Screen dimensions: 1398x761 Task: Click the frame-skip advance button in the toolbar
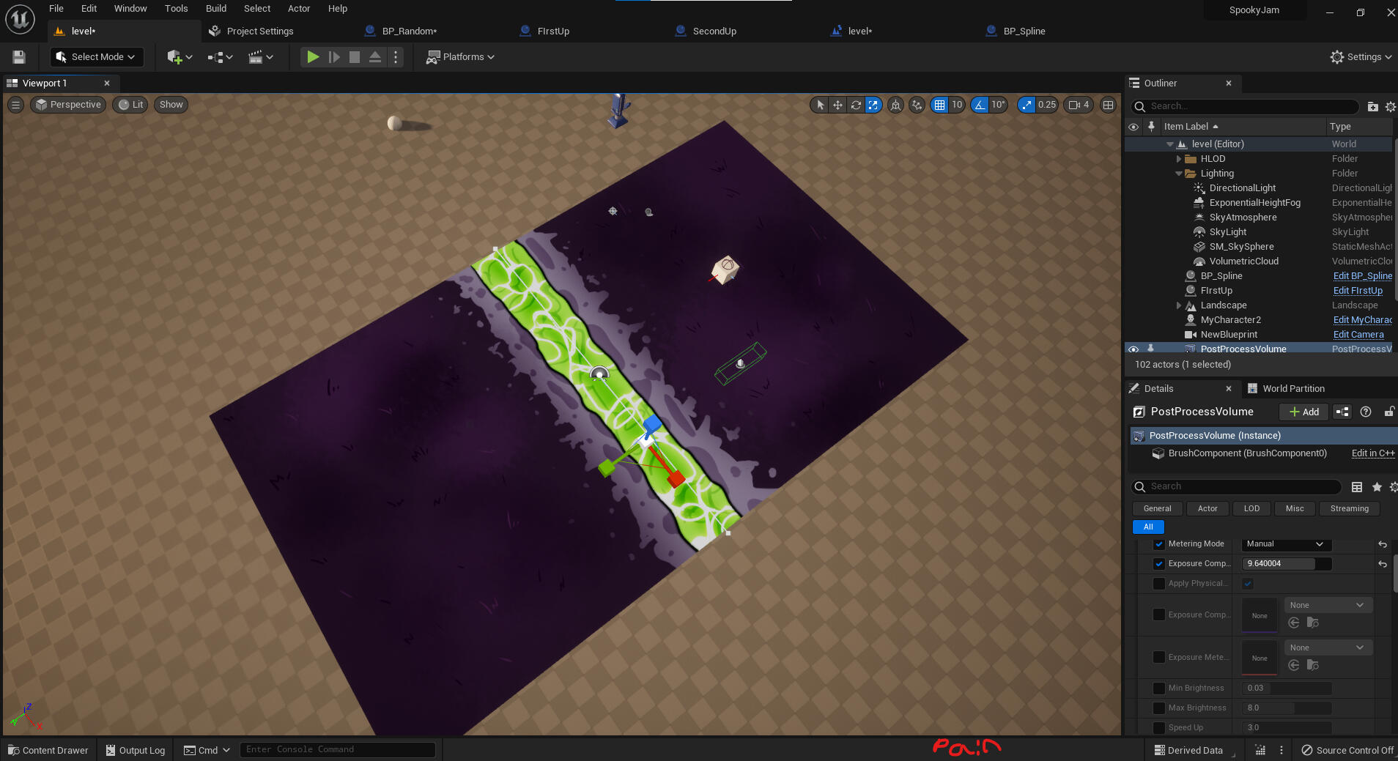coord(334,57)
